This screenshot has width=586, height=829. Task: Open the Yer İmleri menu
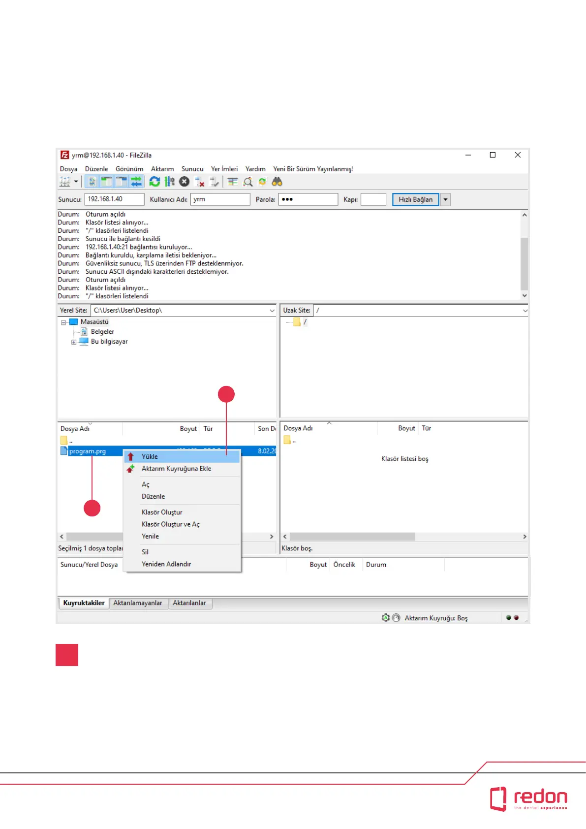point(224,169)
